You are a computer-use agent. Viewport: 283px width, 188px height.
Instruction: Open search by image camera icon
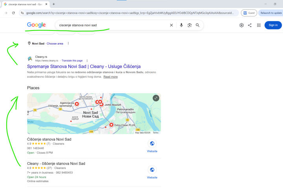tap(189, 25)
